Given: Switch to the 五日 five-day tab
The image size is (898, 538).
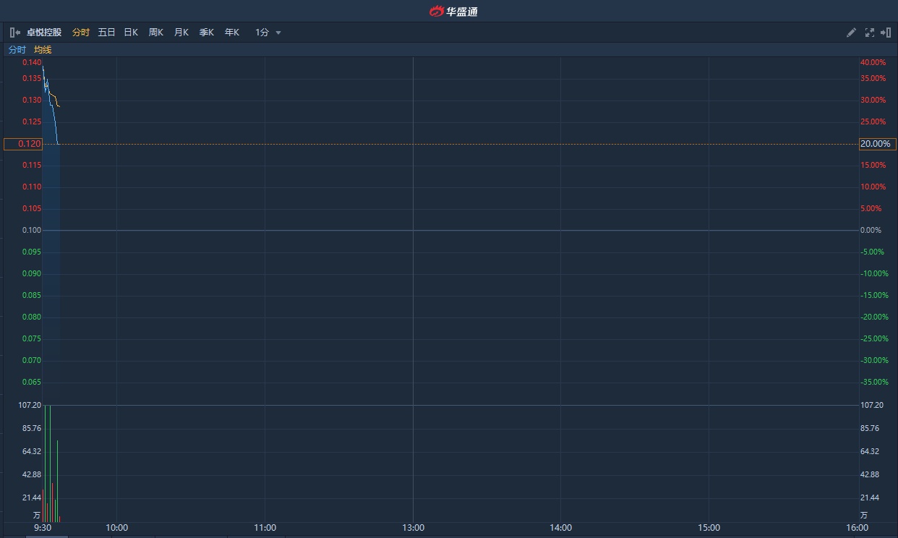Looking at the screenshot, I should point(106,33).
